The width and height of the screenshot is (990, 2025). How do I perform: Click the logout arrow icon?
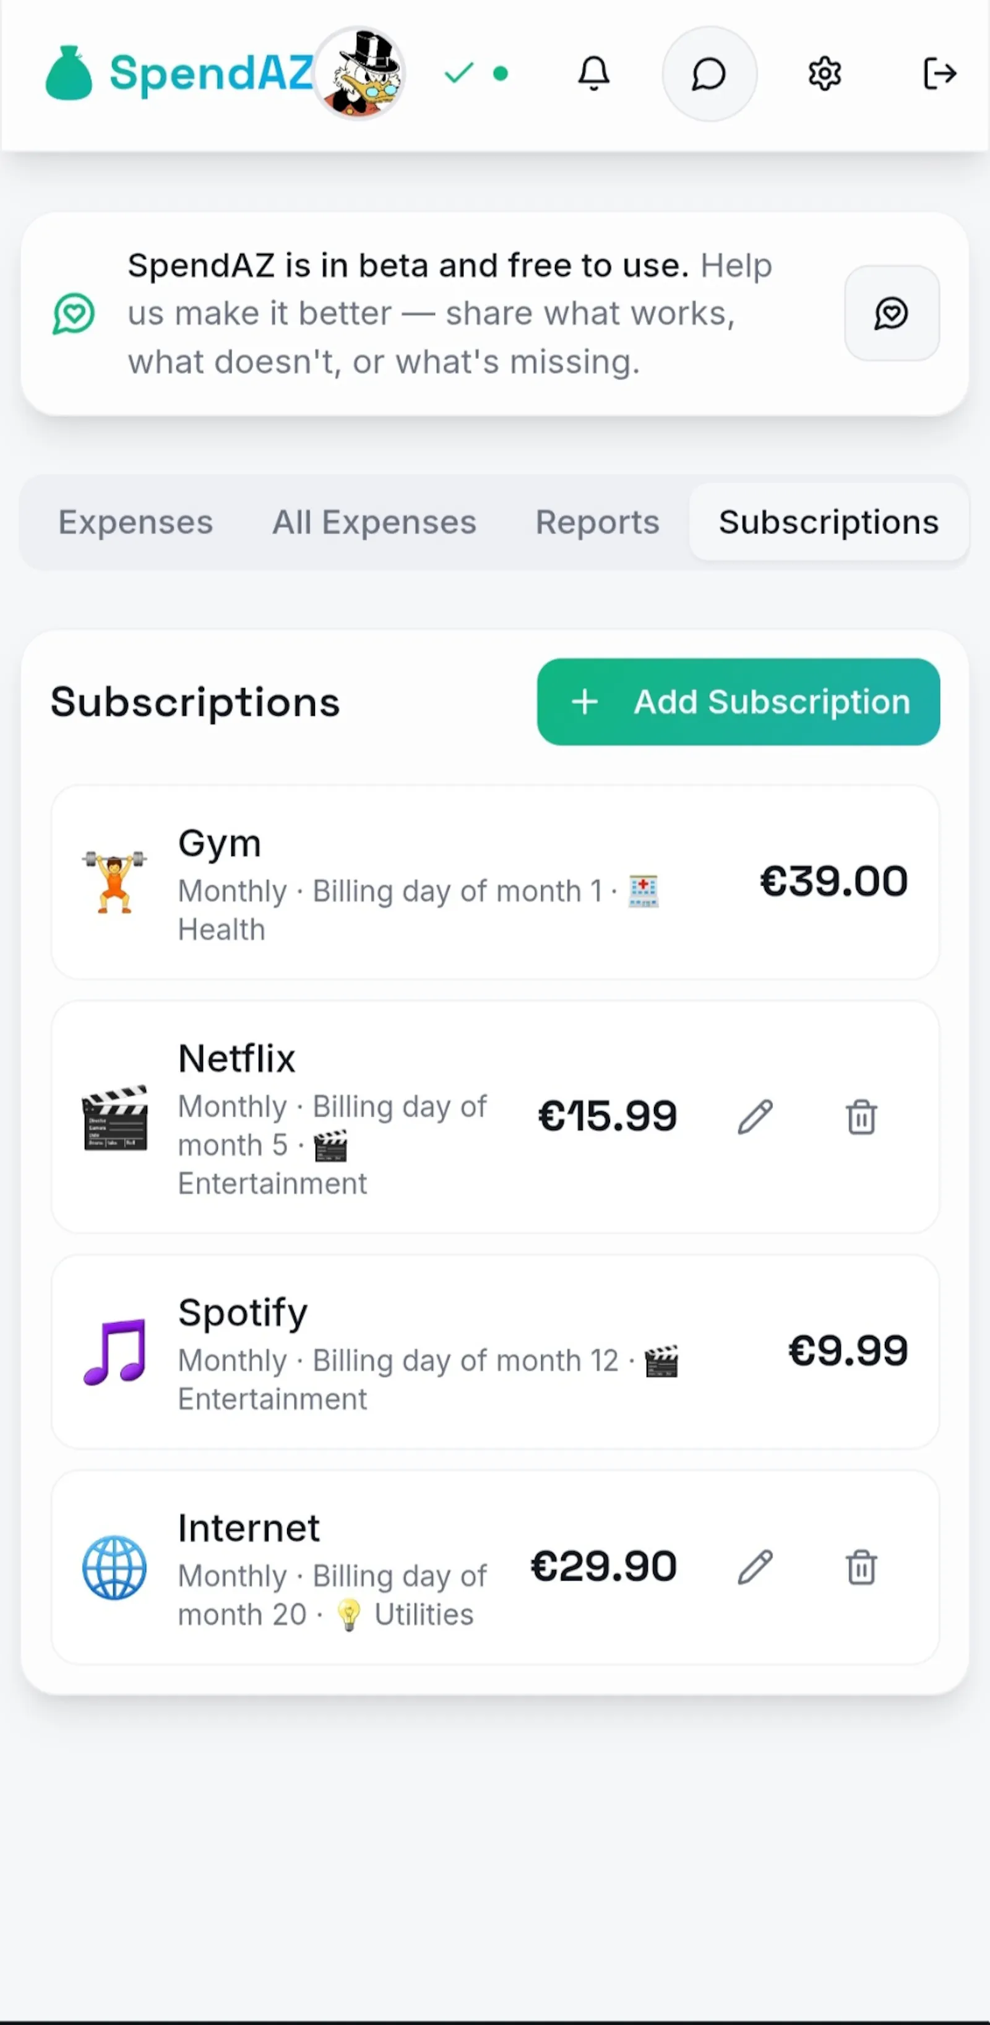(x=939, y=74)
